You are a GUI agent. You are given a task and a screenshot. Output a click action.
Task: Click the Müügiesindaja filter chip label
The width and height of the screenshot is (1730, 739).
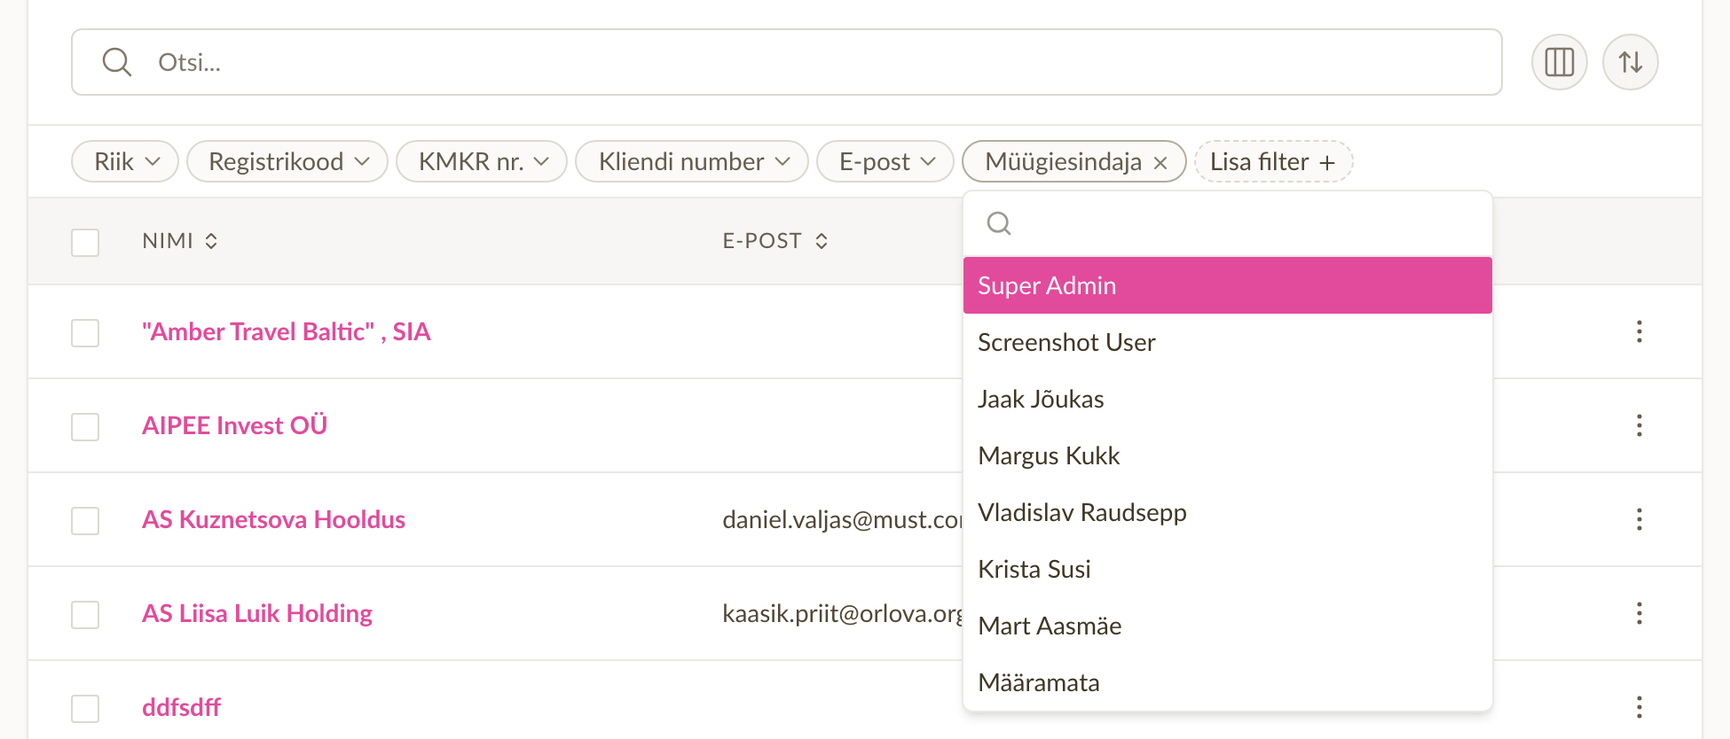(x=1063, y=161)
